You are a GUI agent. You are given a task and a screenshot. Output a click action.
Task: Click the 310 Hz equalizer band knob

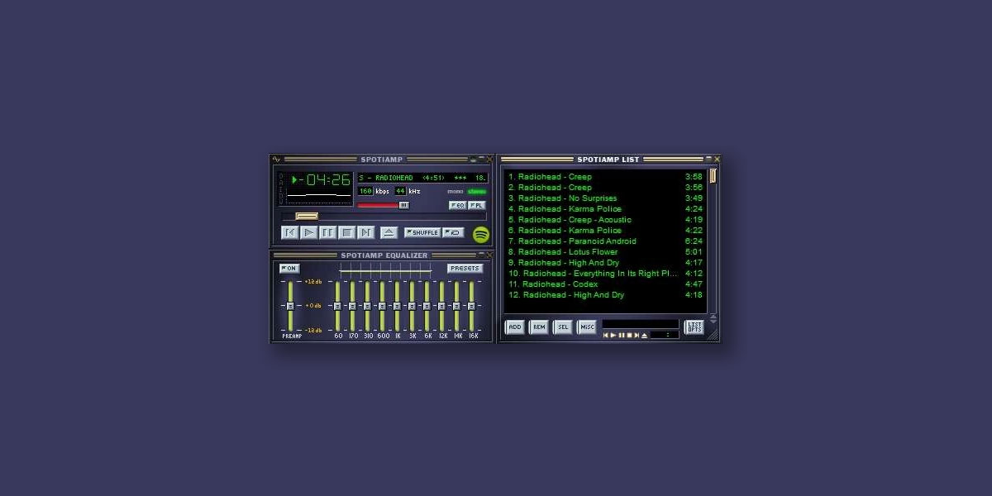click(367, 306)
